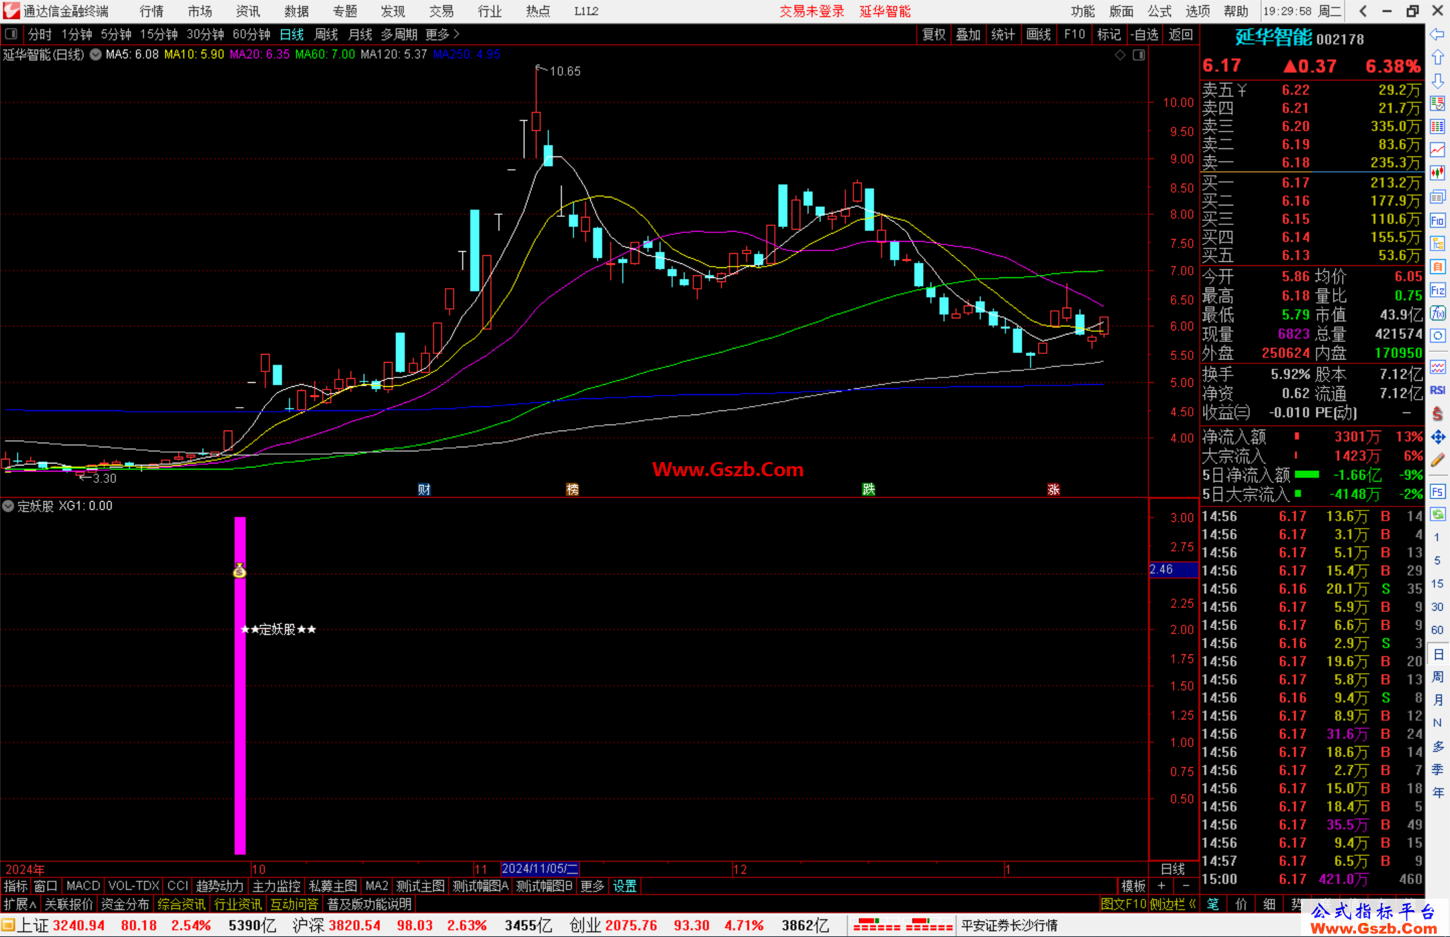Screen dimensions: 1450x937
Task: Click the diamond icon atop main chart
Action: tap(1120, 55)
